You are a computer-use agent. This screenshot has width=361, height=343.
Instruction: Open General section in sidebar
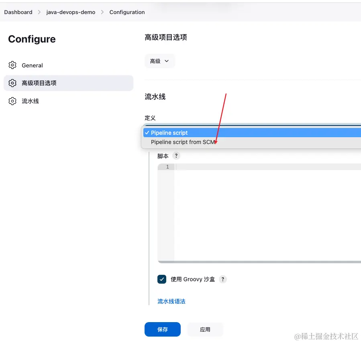[x=68, y=65]
